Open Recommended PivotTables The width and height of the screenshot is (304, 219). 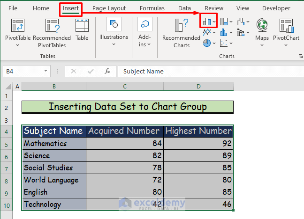52,33
